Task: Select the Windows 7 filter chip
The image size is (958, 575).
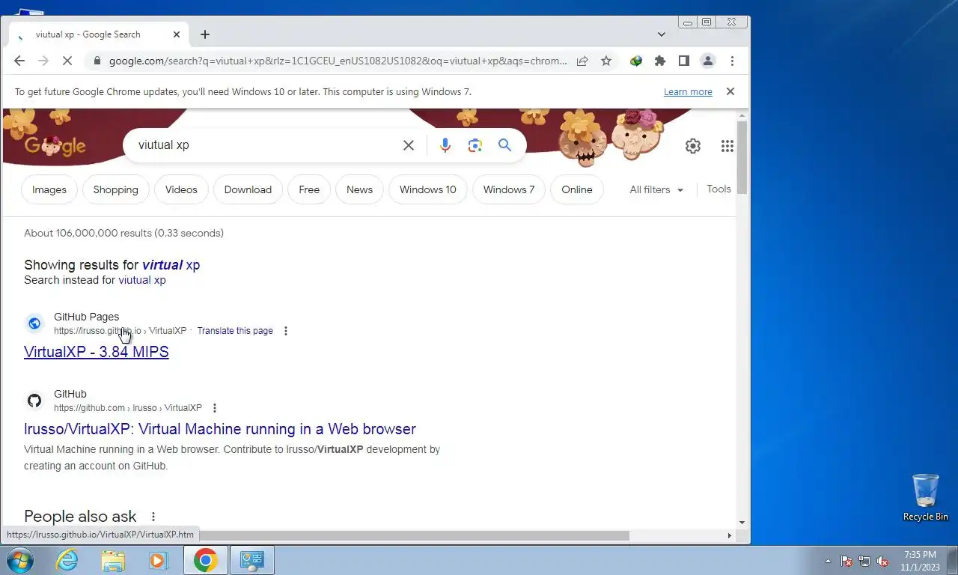Action: click(x=509, y=189)
